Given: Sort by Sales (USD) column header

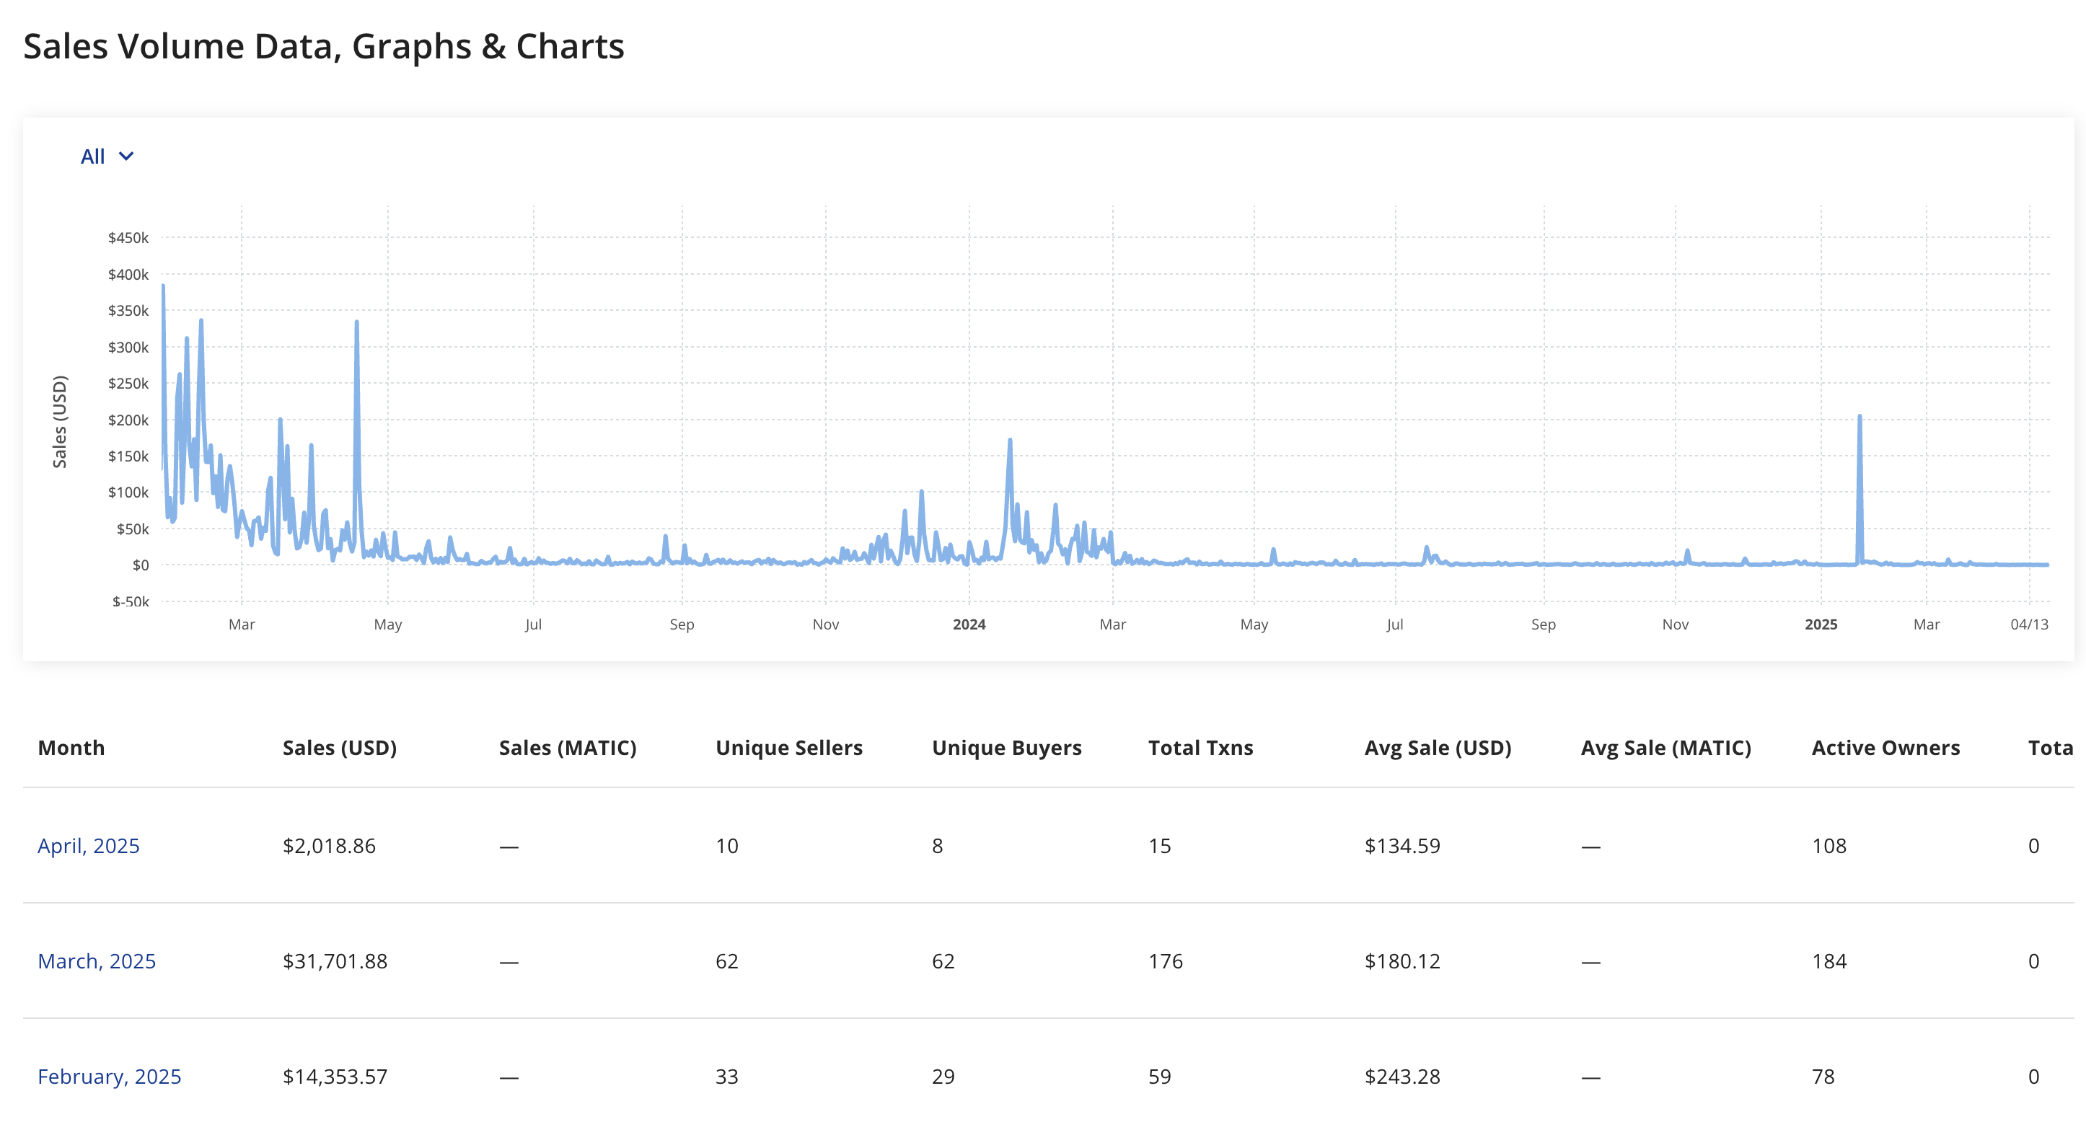Looking at the screenshot, I should pyautogui.click(x=339, y=747).
